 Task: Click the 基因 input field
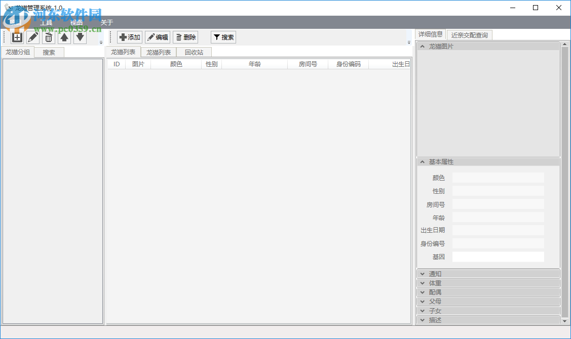point(498,257)
